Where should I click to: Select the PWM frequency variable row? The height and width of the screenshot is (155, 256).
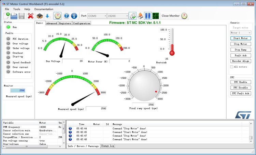pos(32,127)
